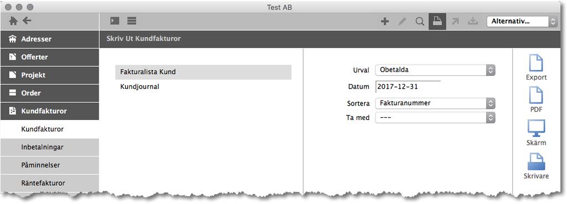Send to printer with Skrivare icon
The image size is (567, 204).
coord(537,166)
